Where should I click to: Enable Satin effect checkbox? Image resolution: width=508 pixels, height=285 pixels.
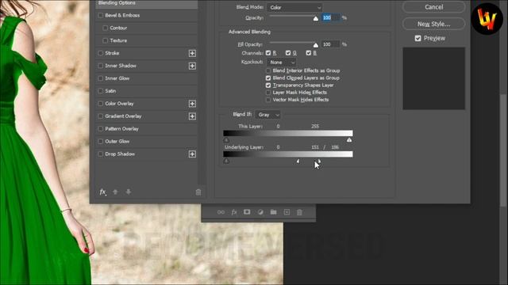click(x=101, y=91)
